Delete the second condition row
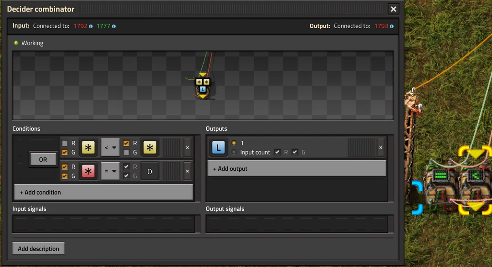492x267 pixels. point(187,171)
